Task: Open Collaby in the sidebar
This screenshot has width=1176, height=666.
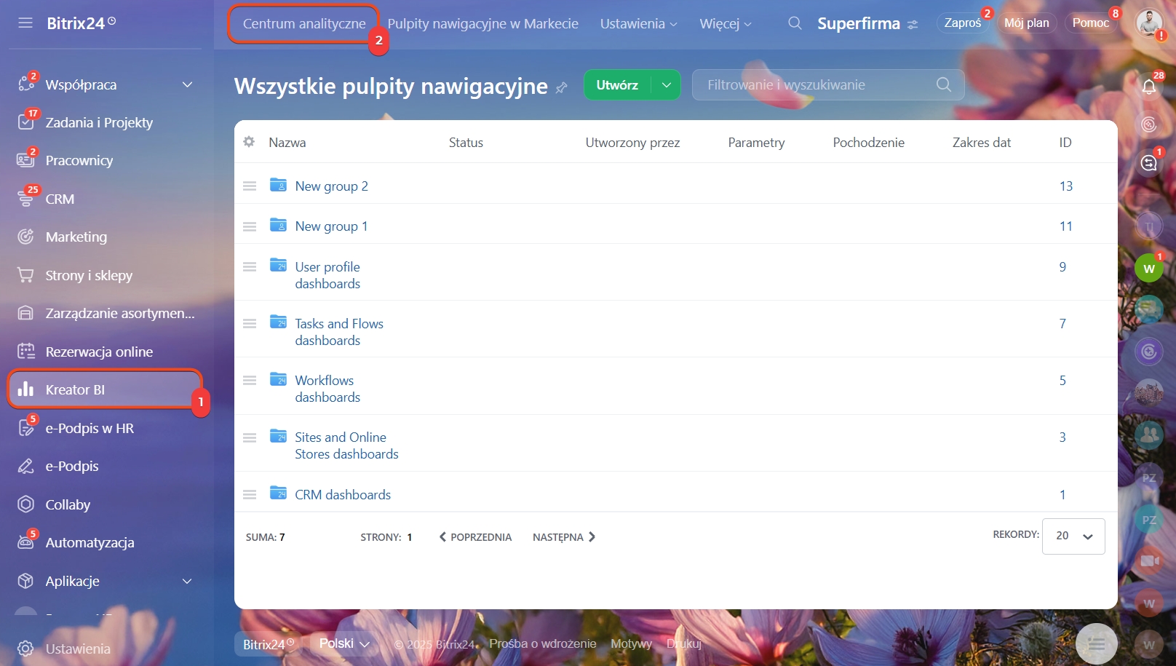Action: coord(68,504)
